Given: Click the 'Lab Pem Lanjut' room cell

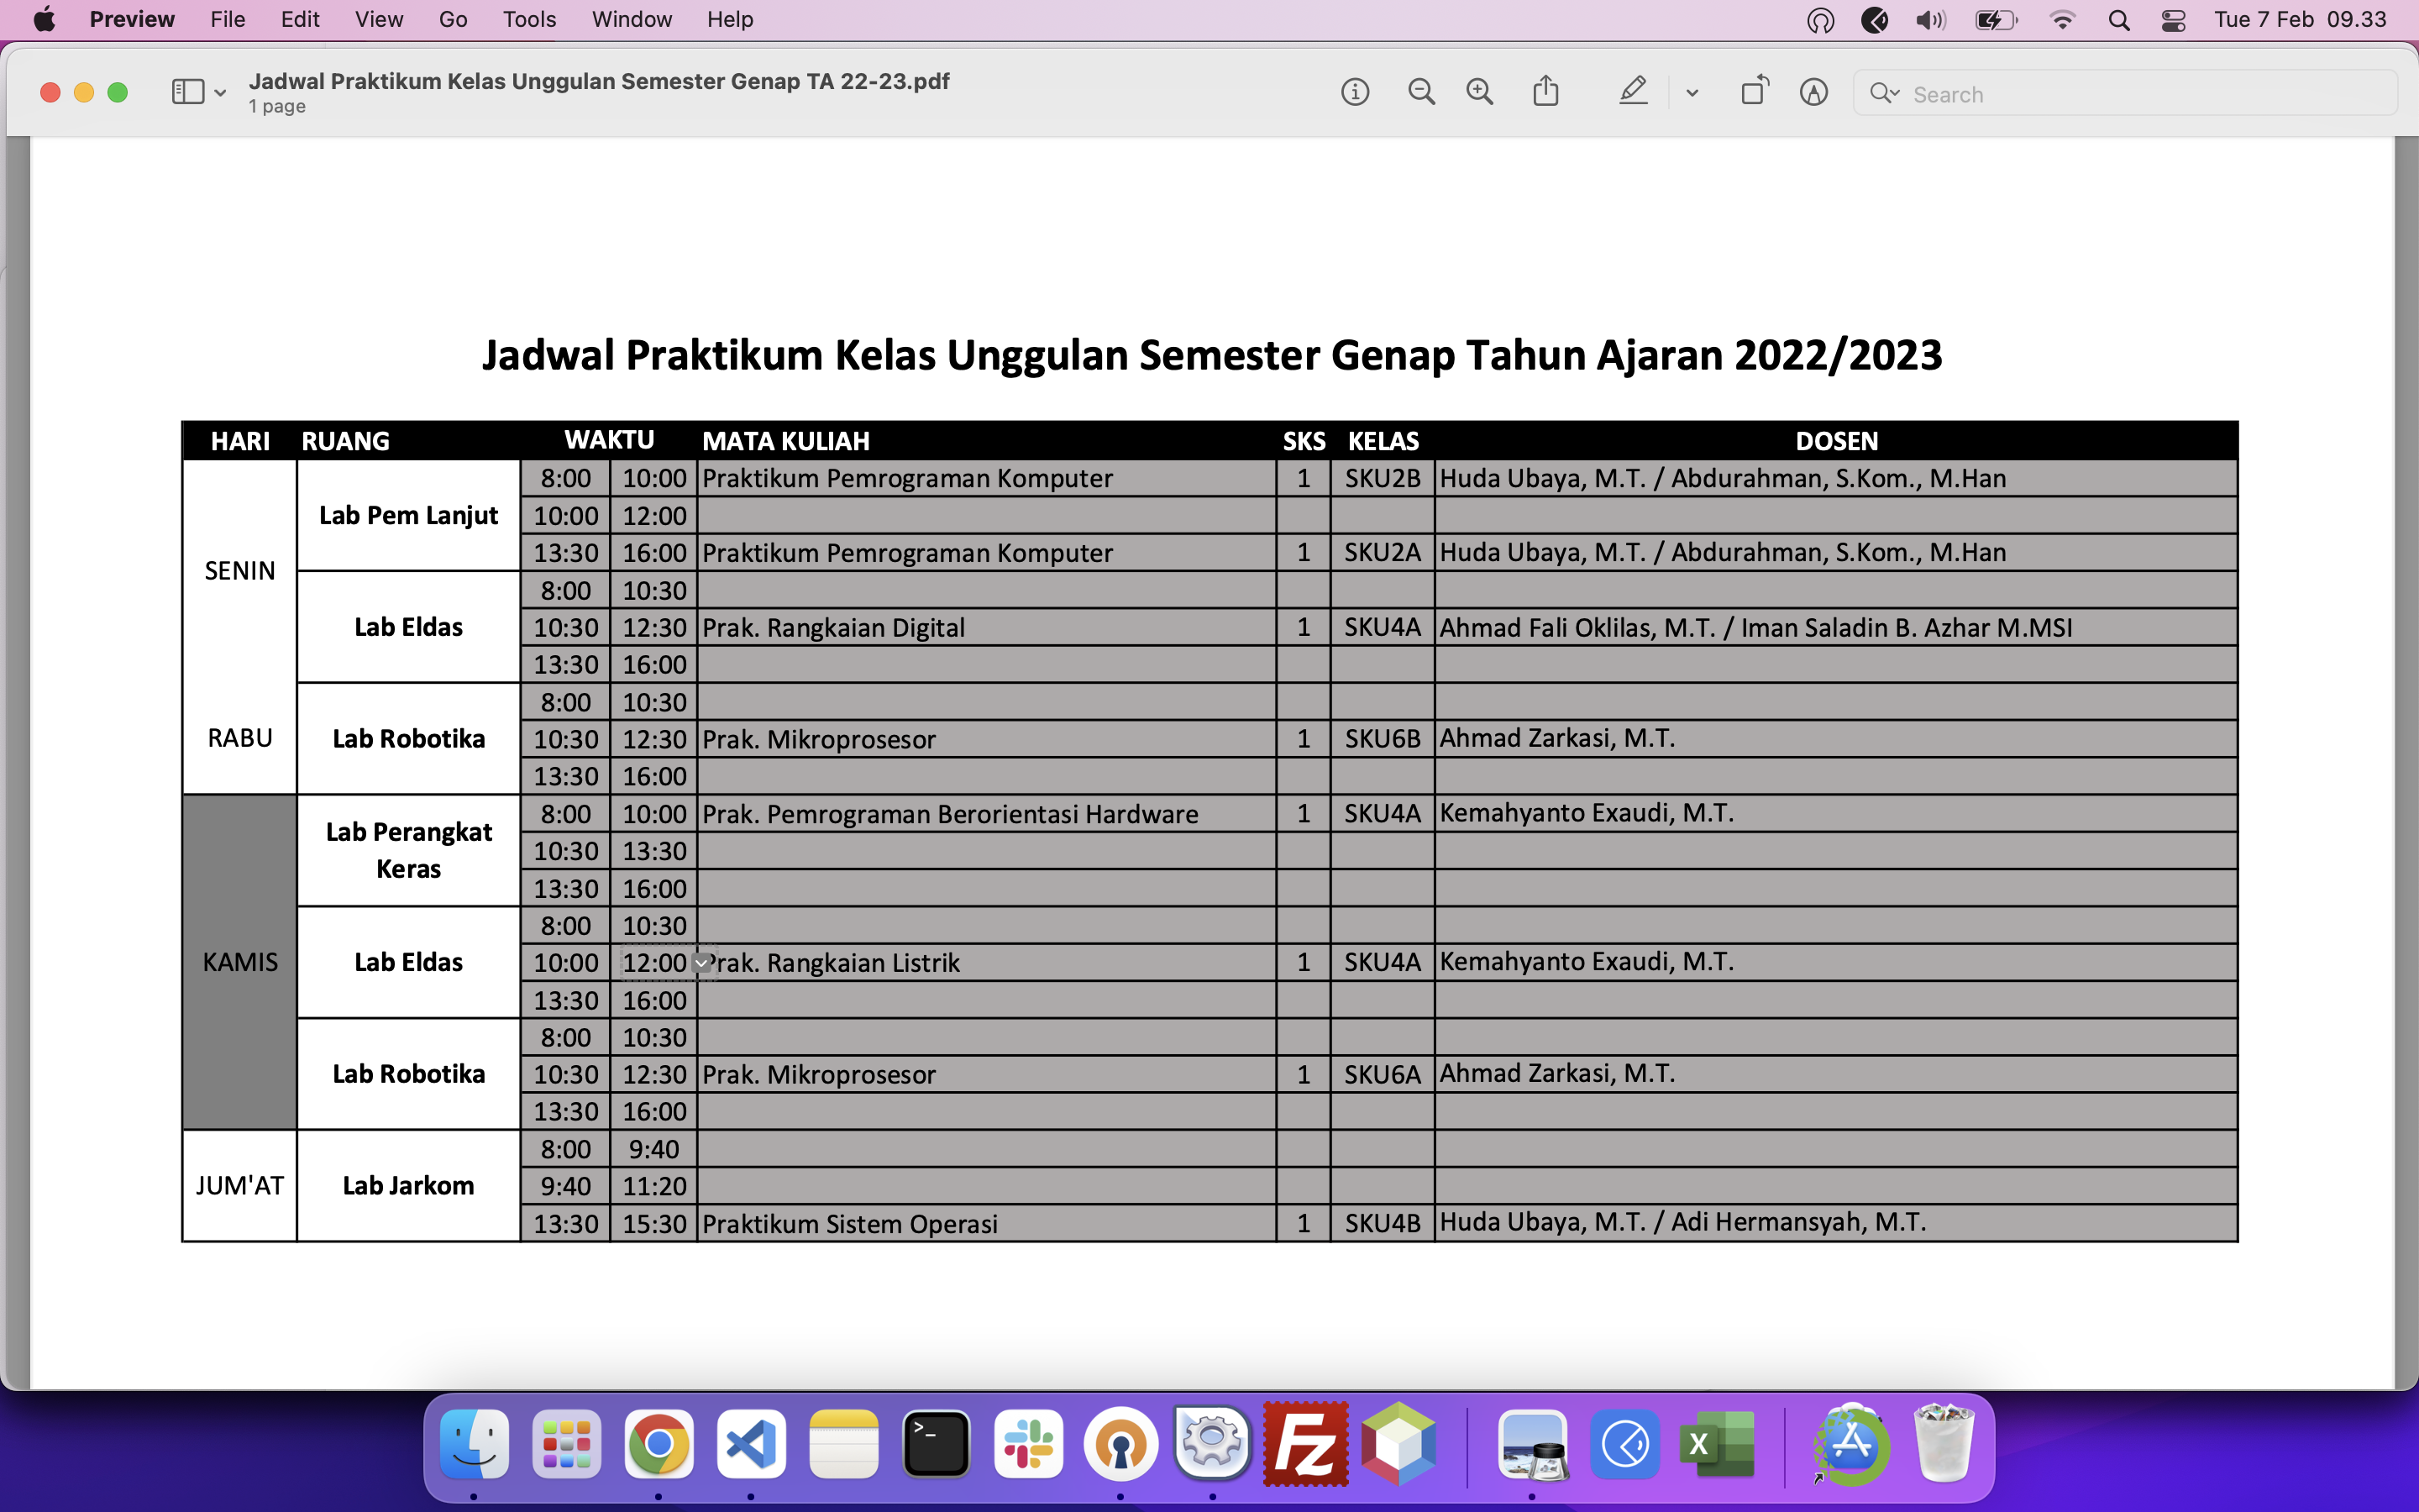Looking at the screenshot, I should coord(408,516).
